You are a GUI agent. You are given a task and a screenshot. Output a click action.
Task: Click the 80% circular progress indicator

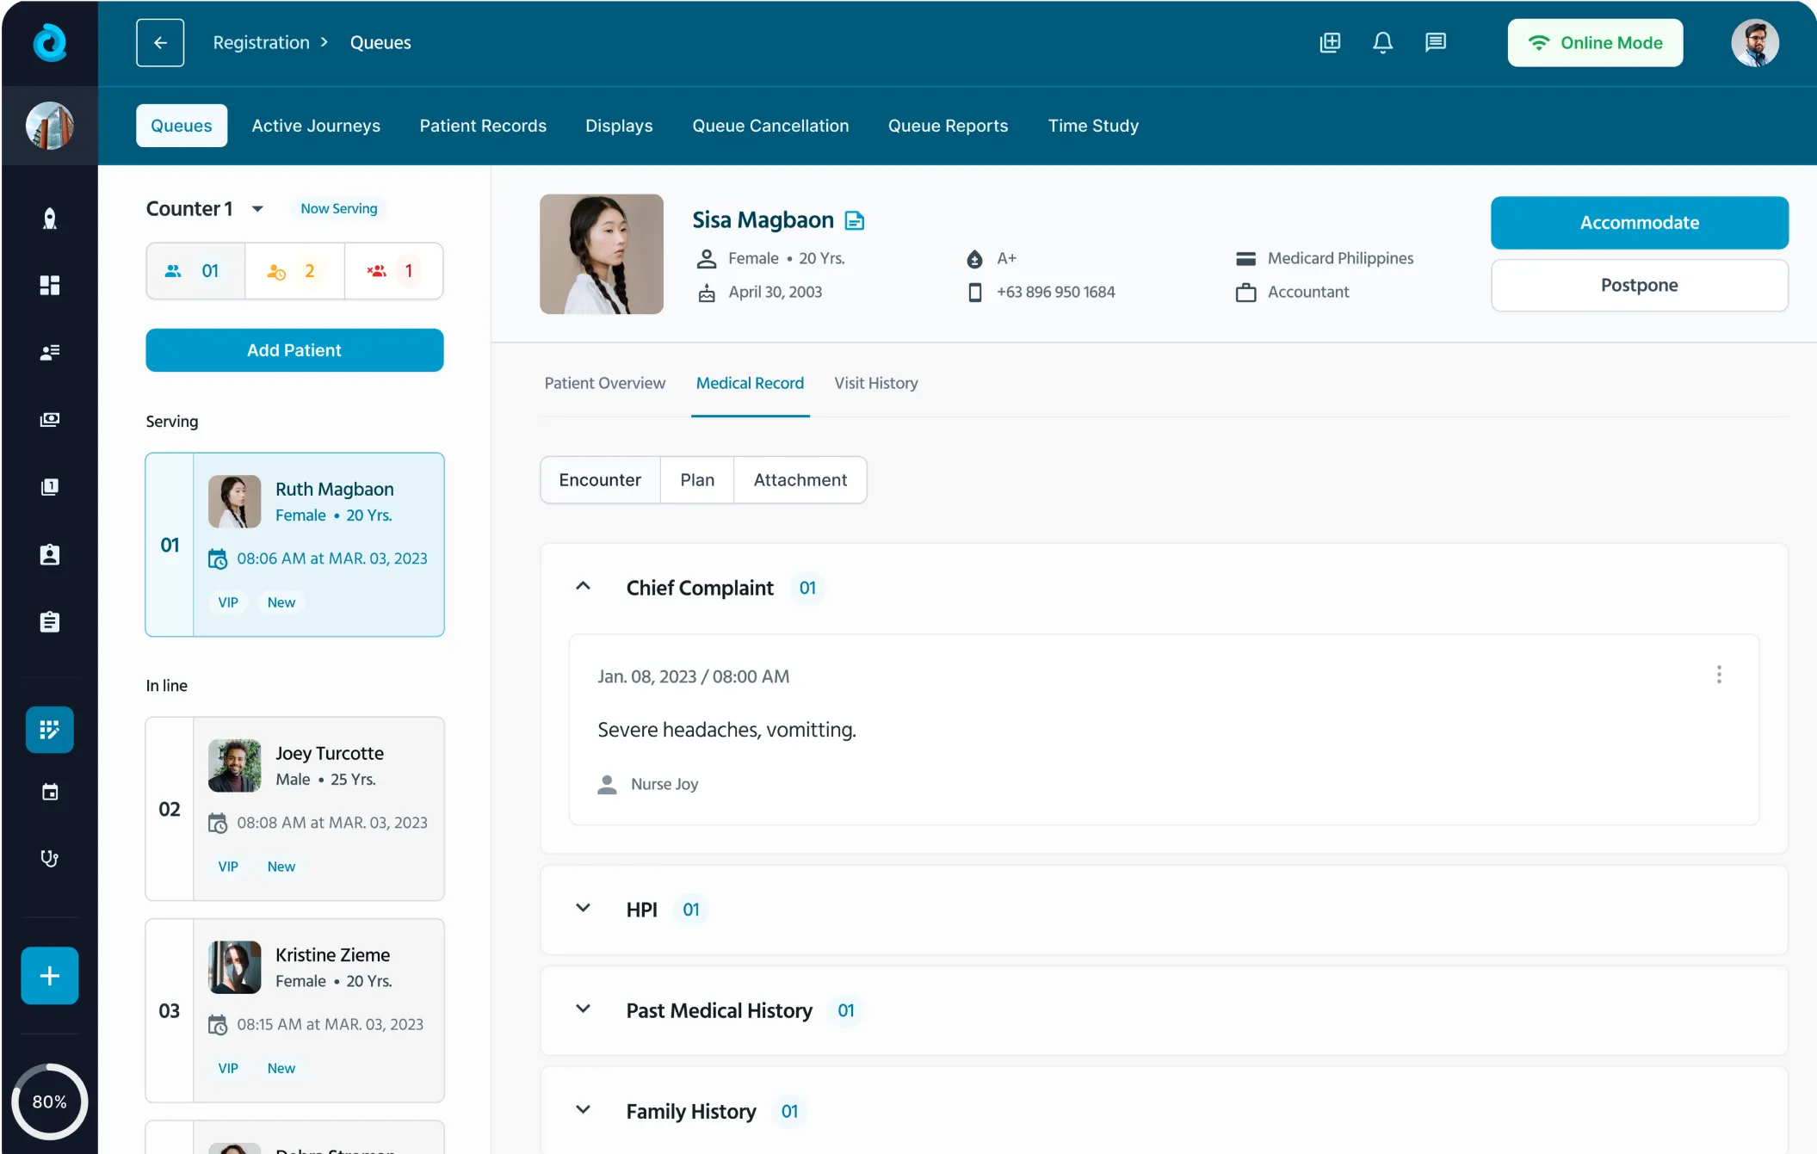49,1102
